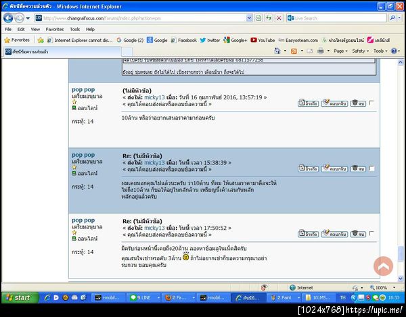Viewport: 406px width, 317px height.
Task: Expand the Print dropdown arrow
Action: [328, 51]
